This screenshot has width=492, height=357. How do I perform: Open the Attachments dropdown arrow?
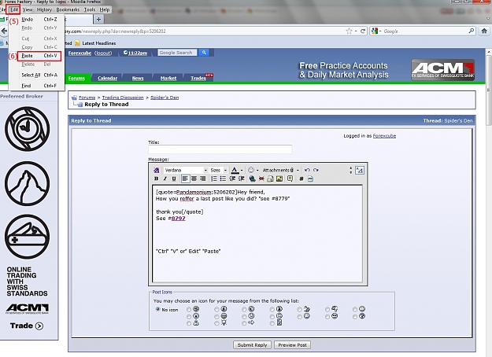(298, 170)
